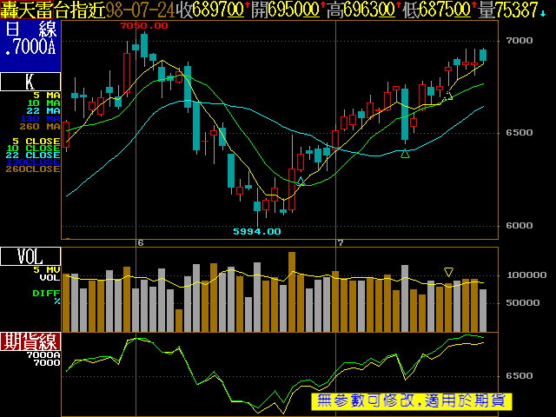556x417 pixels.
Task: Click the red up arrow after 低687500
Action: (474, 7)
